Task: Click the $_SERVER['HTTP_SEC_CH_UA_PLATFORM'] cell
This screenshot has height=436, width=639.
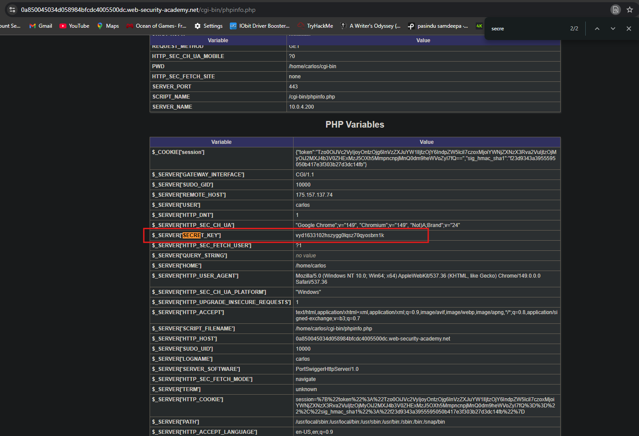Action: (x=221, y=292)
